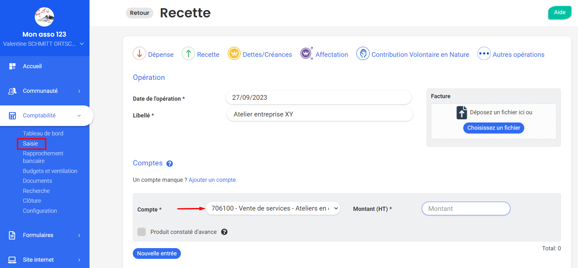Click the Comptabilité calculator icon
The width and height of the screenshot is (578, 268).
12,116
